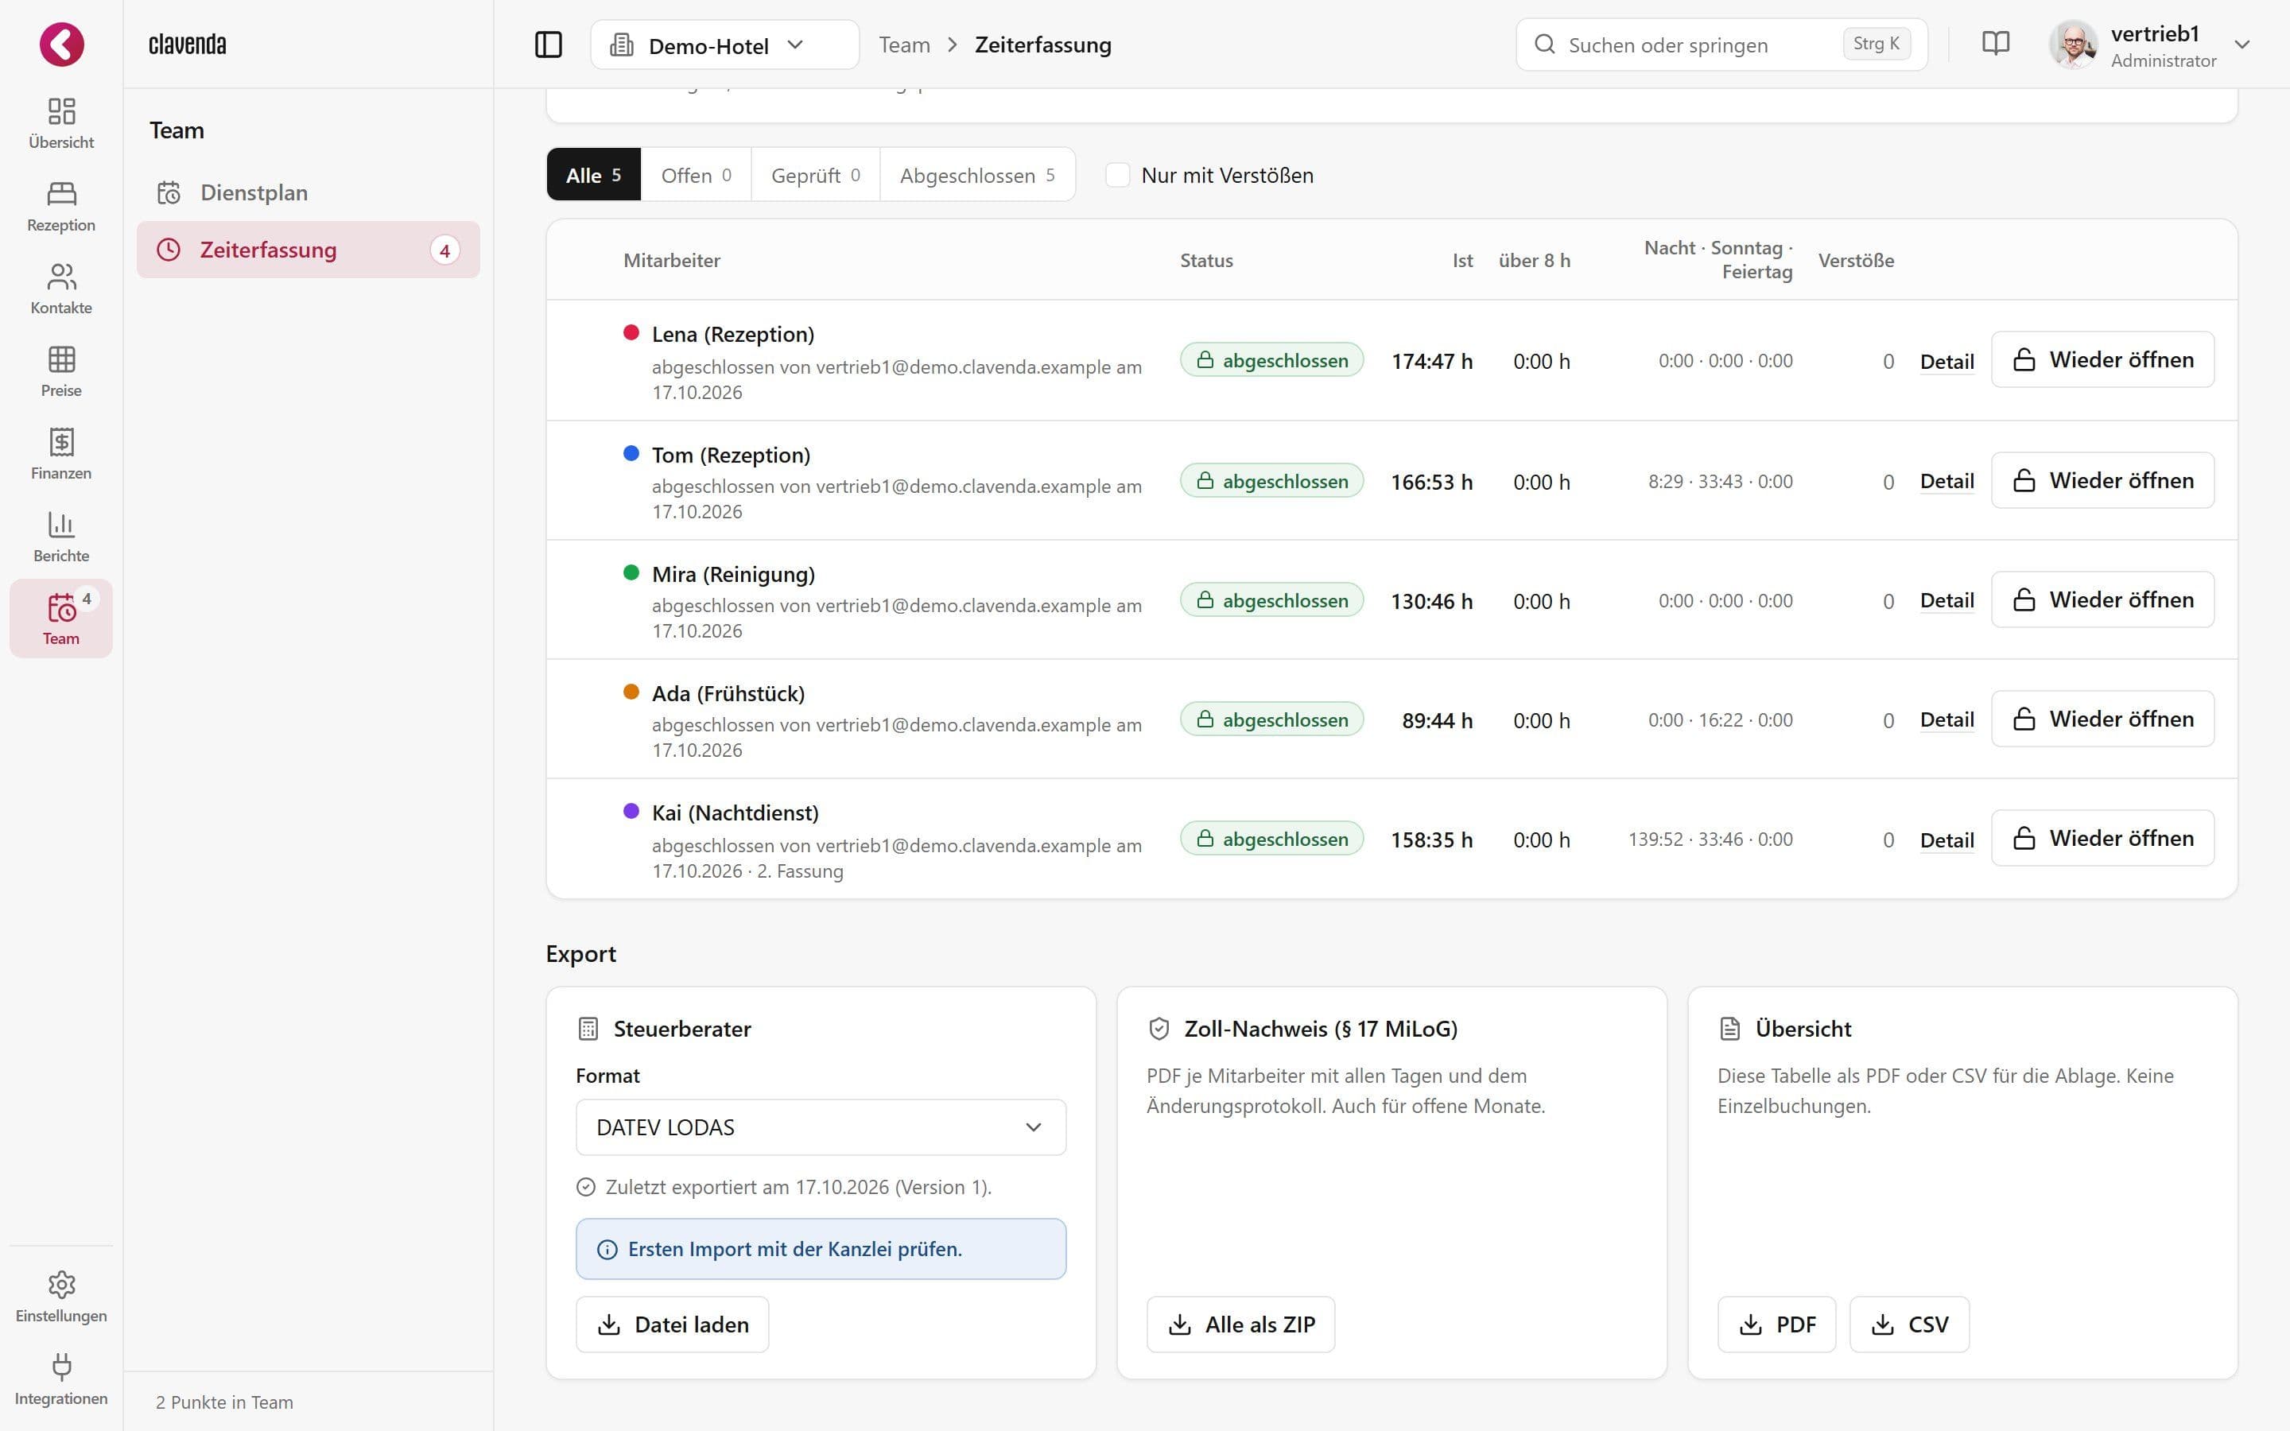
Task: Export overview as PDF
Action: coord(1776,1324)
